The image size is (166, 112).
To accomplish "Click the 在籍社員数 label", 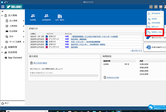I will tap(144, 64).
